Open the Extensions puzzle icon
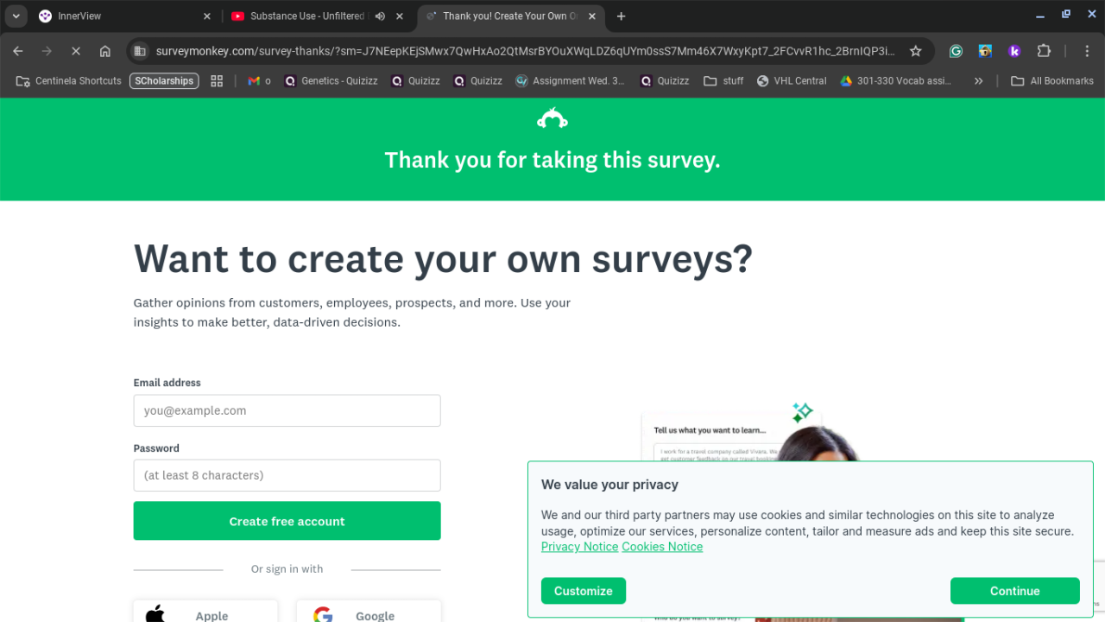 pos(1044,51)
